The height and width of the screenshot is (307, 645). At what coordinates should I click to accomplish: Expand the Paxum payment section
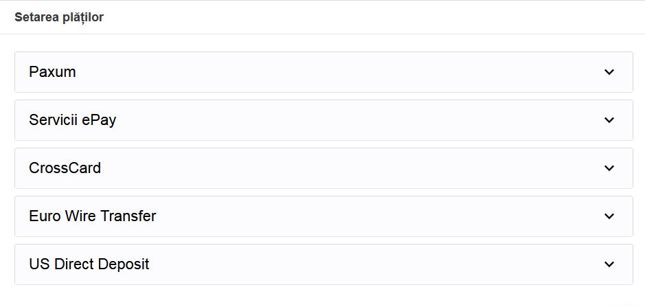point(323,72)
